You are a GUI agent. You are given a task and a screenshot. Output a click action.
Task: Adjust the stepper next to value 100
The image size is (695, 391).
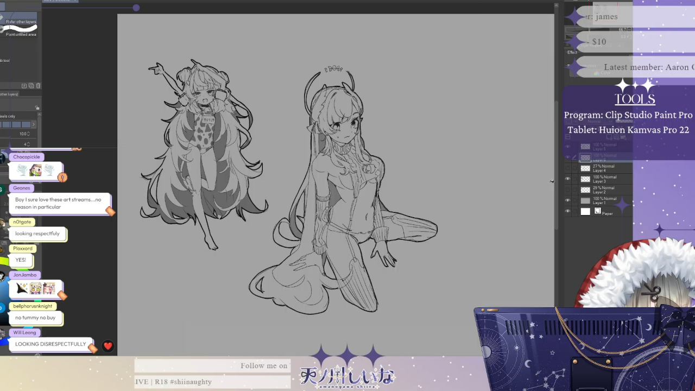[28, 134]
